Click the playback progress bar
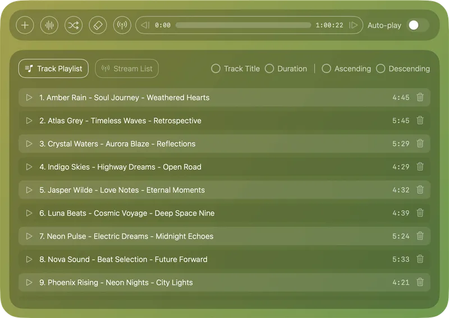The height and width of the screenshot is (318, 449). [243, 25]
